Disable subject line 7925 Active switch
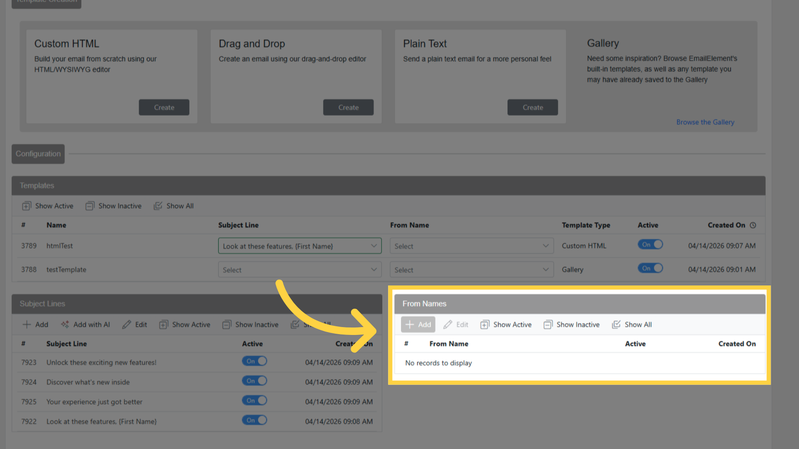This screenshot has width=799, height=449. [254, 400]
